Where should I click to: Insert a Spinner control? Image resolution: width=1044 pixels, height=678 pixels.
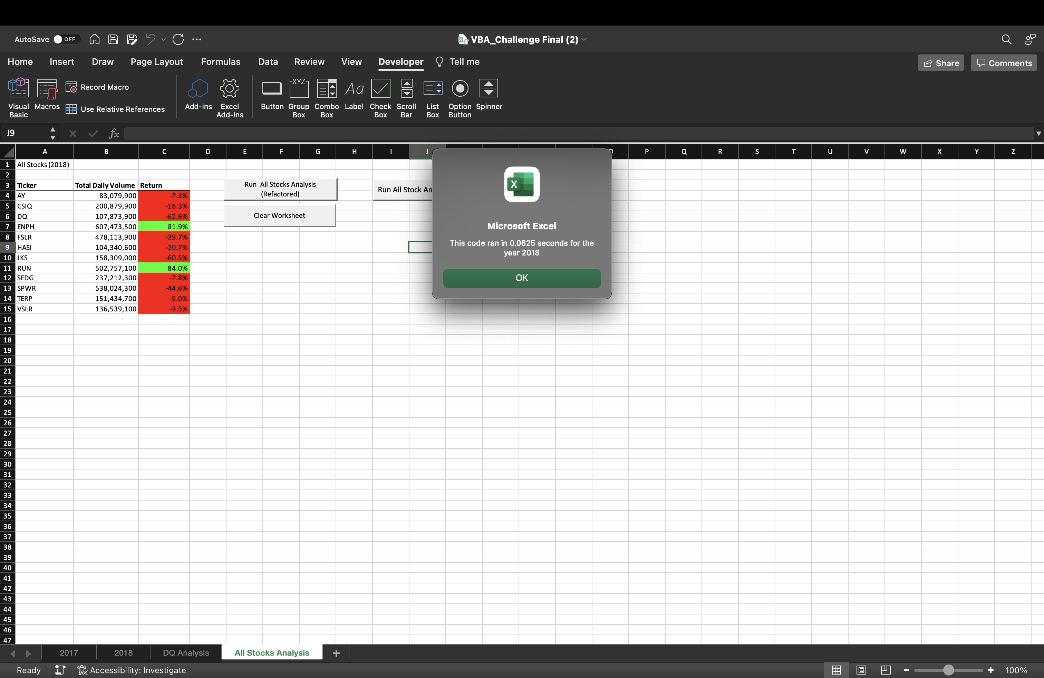489,89
